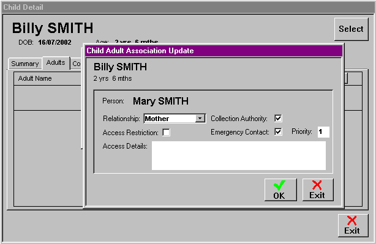The image size is (376, 244).
Task: Open the Relationship dropdown arrow
Action: pos(200,118)
